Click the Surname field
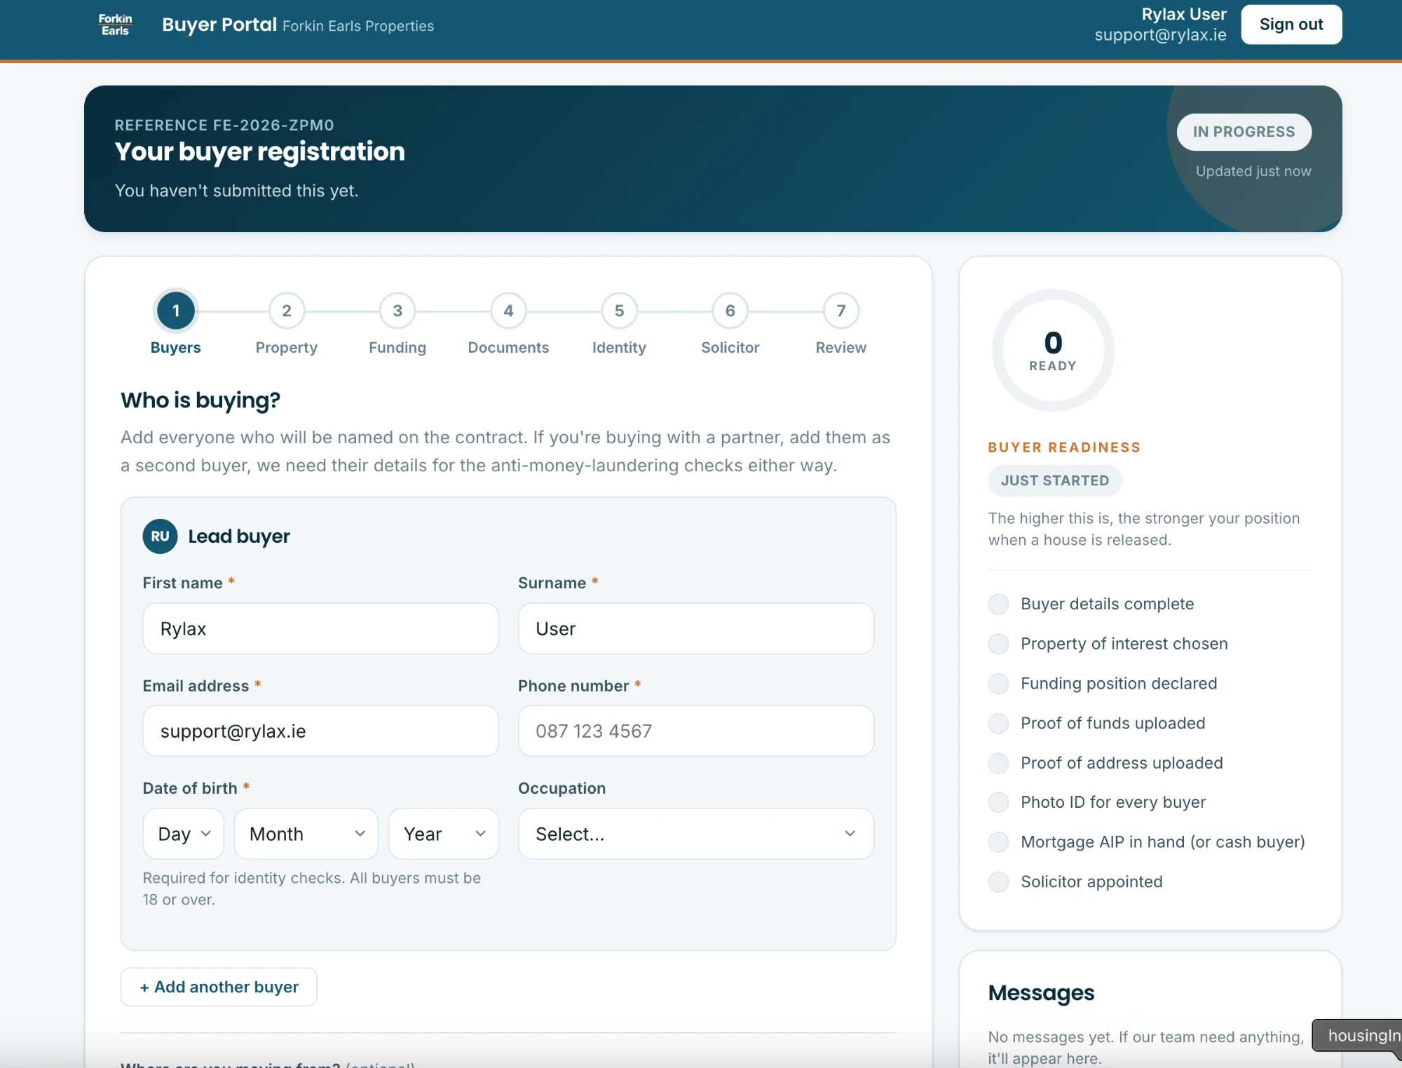 pos(696,629)
